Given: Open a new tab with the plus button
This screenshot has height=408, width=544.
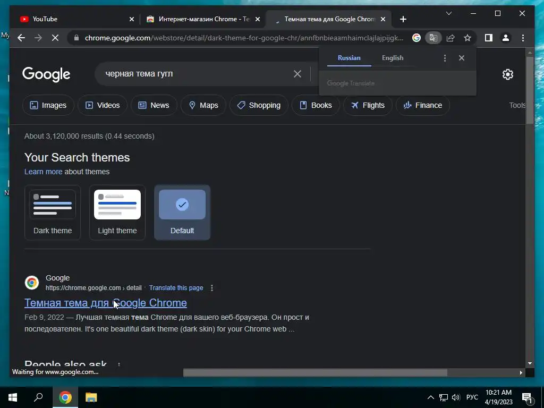Looking at the screenshot, I should point(403,20).
